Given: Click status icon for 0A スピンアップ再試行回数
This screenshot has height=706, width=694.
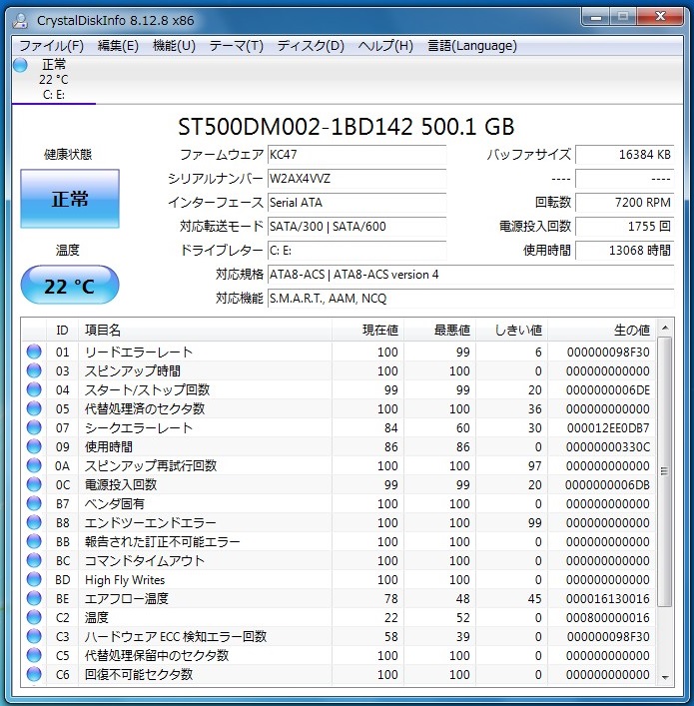Looking at the screenshot, I should [34, 465].
